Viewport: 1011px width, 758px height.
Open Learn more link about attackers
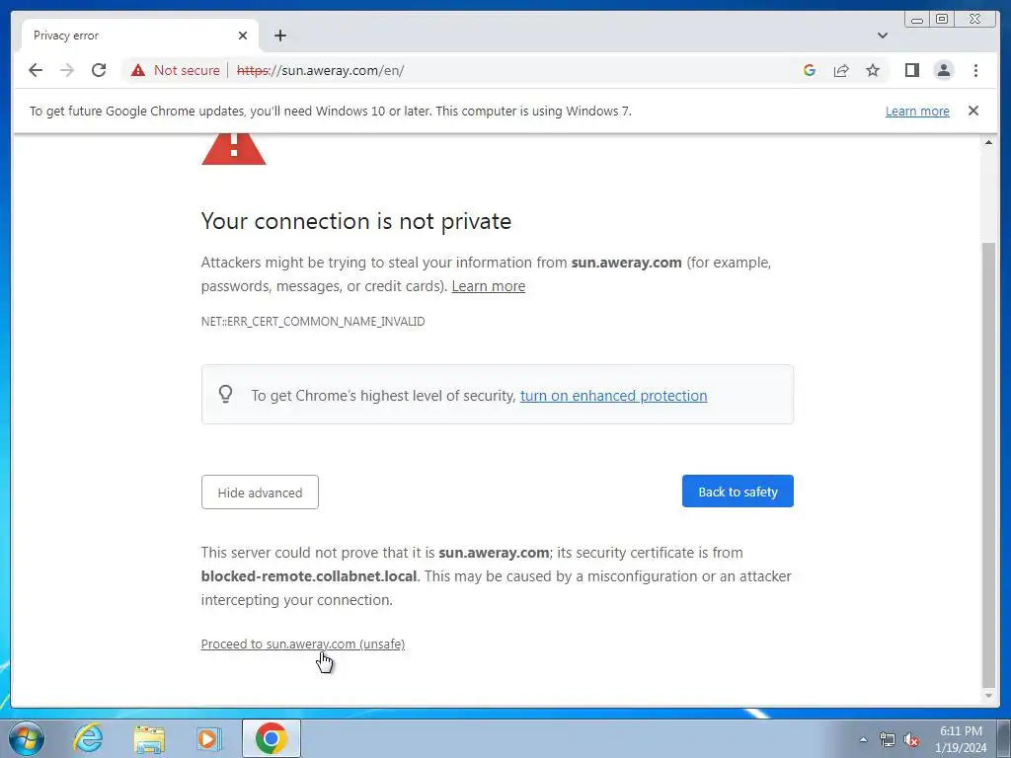pos(488,286)
